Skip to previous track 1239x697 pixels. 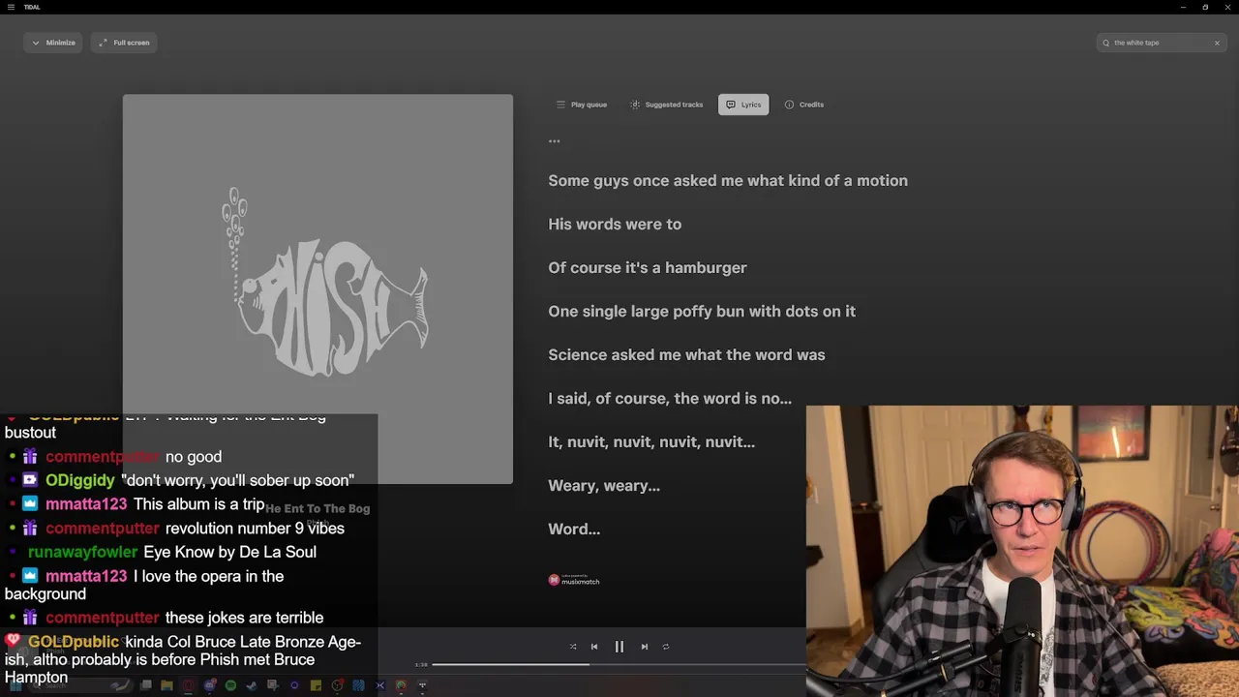click(x=594, y=647)
